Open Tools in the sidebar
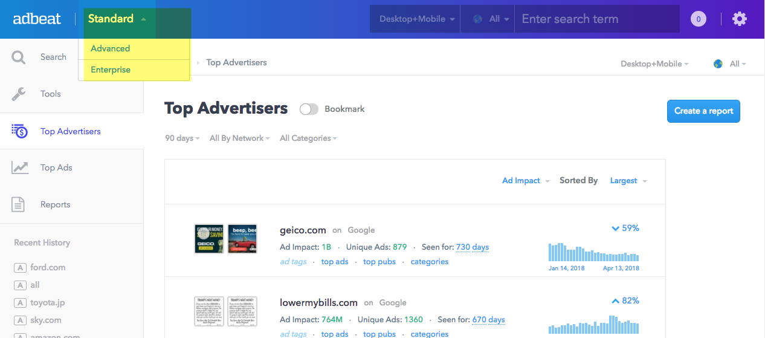The width and height of the screenshot is (765, 338). (51, 94)
